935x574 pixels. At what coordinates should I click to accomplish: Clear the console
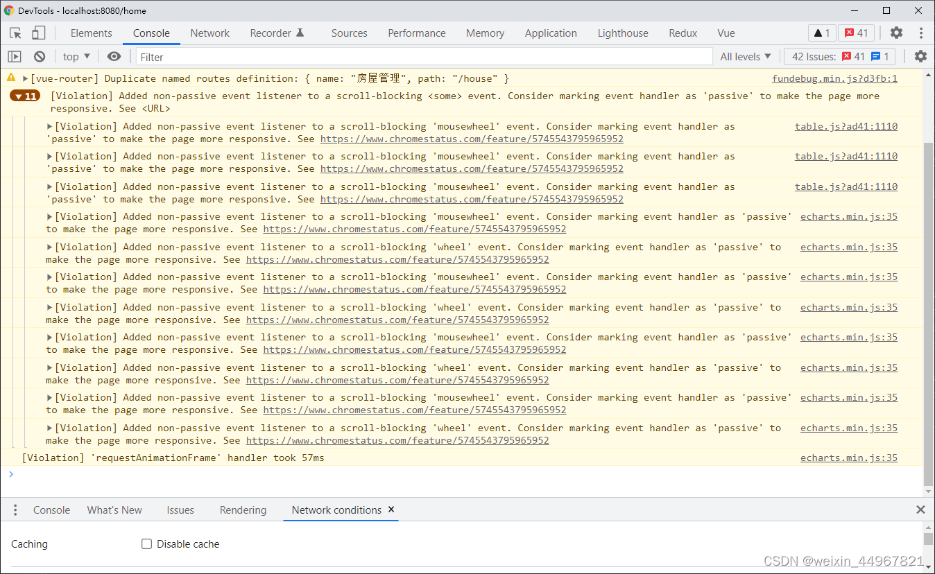pos(39,56)
